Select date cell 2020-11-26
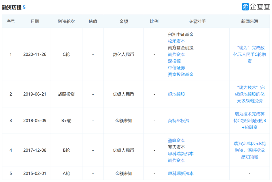Viewport: 272px width, 182px height. pos(35,54)
